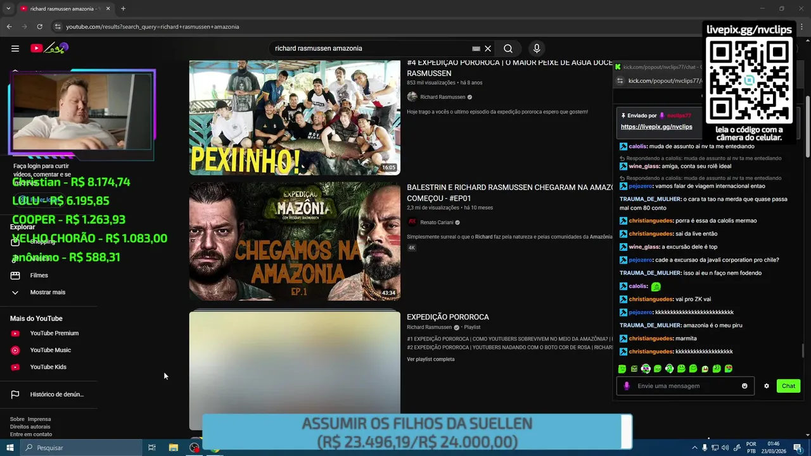
Task: Open the on-screen keyboard icon in search box
Action: tap(476, 49)
